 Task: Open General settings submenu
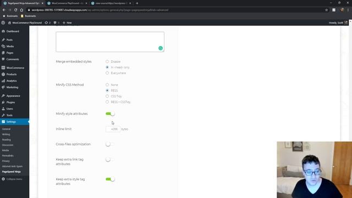coord(6,129)
